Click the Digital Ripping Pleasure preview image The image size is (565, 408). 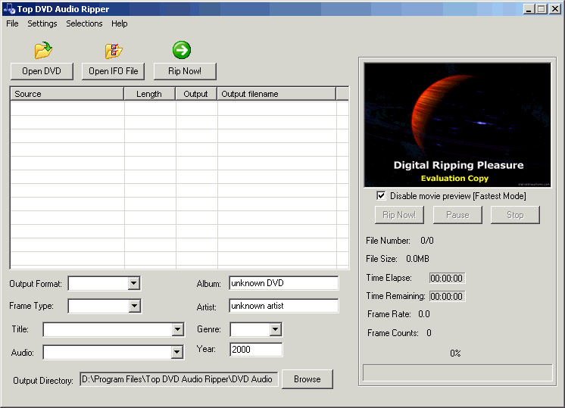[x=457, y=125]
